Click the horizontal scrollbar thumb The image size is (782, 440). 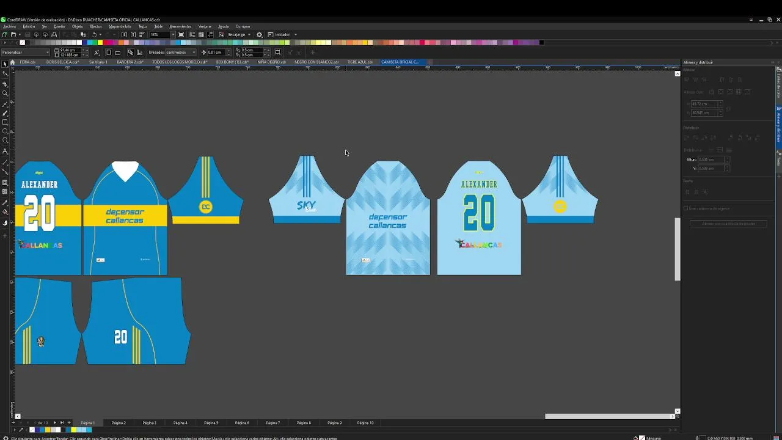click(x=608, y=417)
